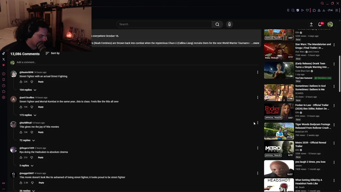This screenshot has width=341, height=192.
Task: Open TikTok from the browser sidebar
Action: coord(3,53)
